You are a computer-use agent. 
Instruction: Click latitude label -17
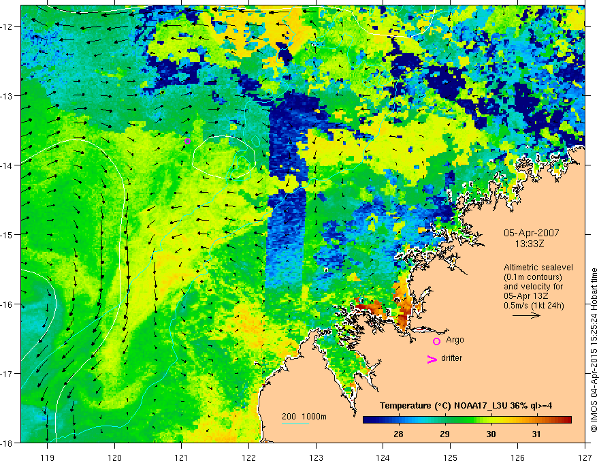click(x=8, y=374)
